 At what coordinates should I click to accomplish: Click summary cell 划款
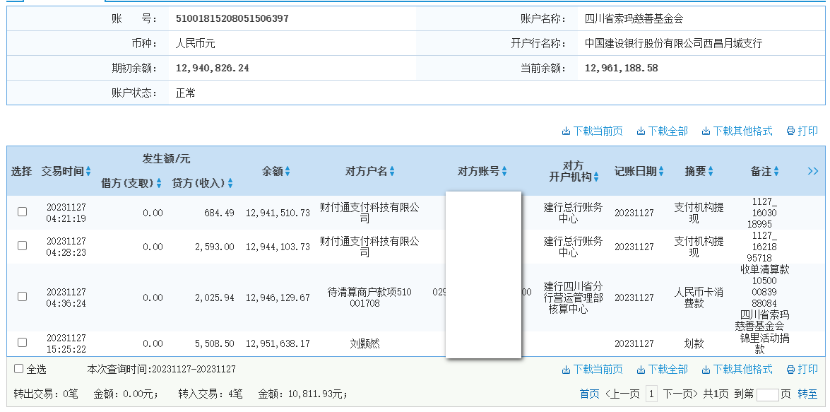point(694,343)
